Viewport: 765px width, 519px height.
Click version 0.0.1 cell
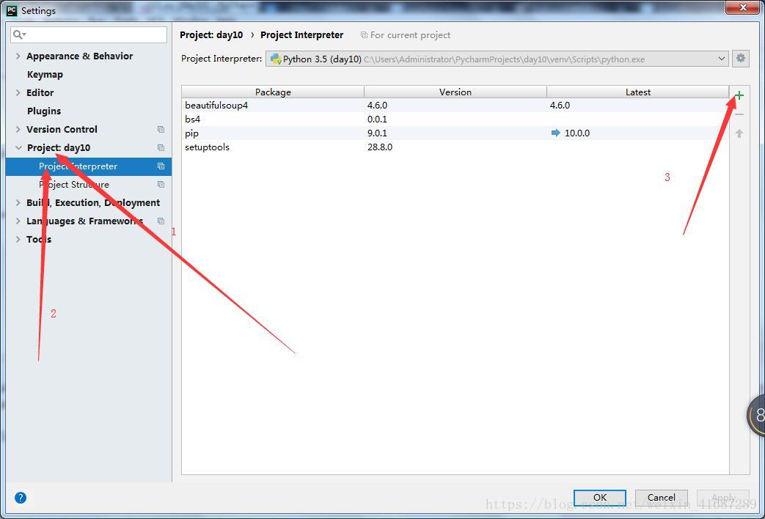coord(377,119)
